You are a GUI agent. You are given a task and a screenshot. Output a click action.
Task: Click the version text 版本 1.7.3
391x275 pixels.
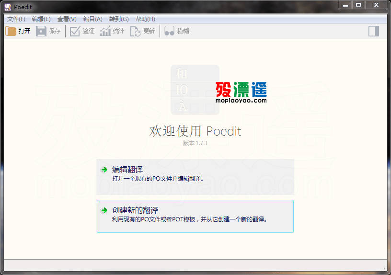point(195,143)
